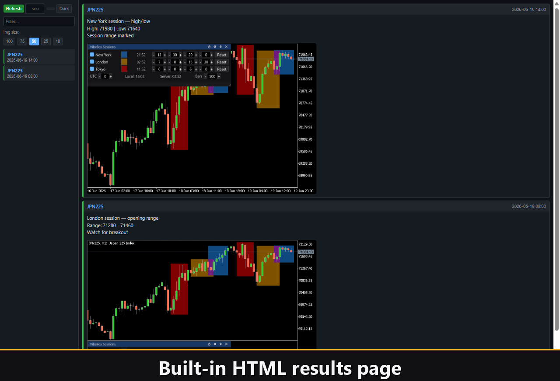Image resolution: width=560 pixels, height=381 pixels.
Task: Toggle the New York session checkbox
Action: coord(92,55)
